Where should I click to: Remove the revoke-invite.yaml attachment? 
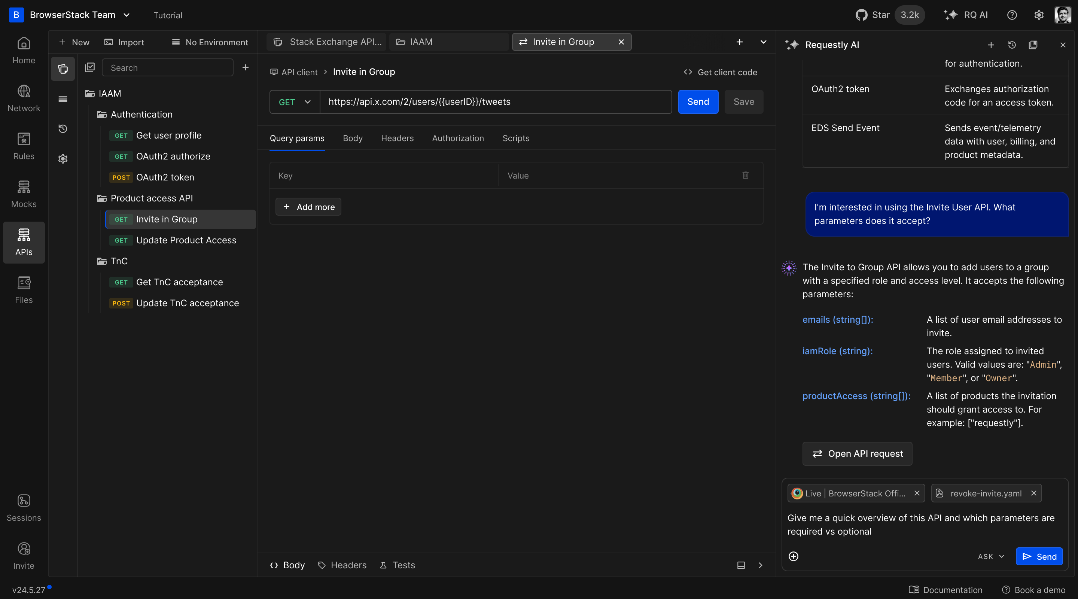[1033, 493]
